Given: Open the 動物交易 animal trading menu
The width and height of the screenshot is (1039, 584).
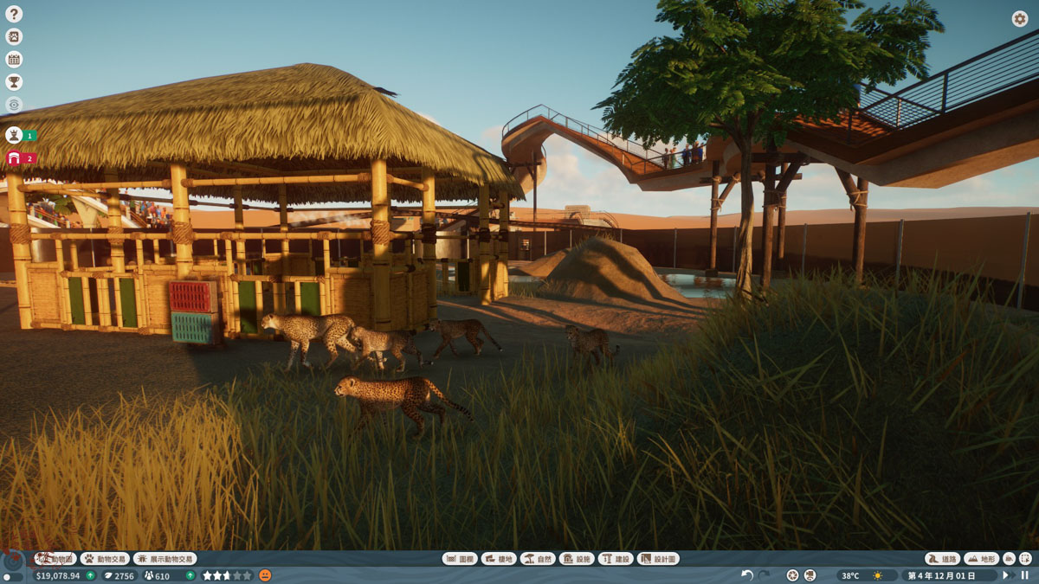Looking at the screenshot, I should point(105,559).
